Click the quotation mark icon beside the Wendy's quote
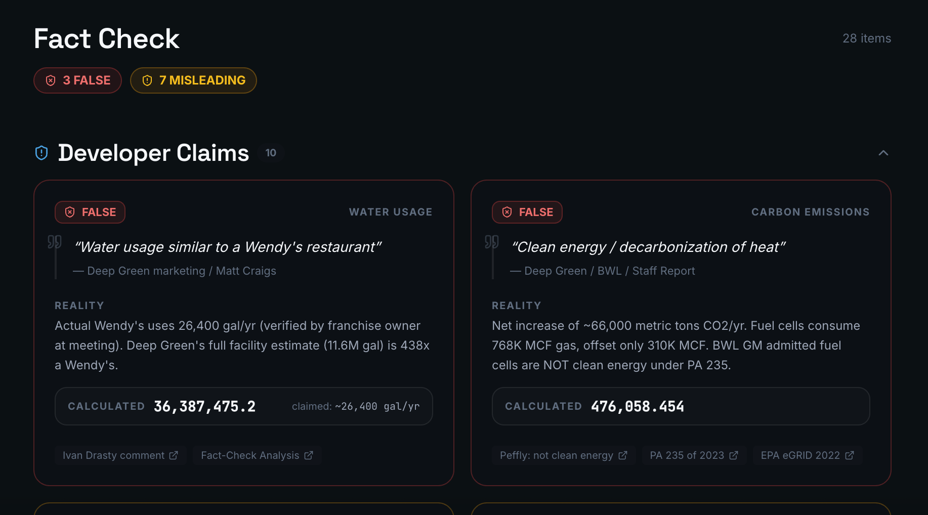Screen dimensions: 928x515 (x=56, y=243)
